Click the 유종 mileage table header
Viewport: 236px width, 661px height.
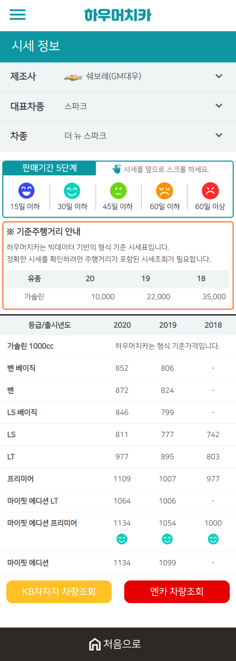tap(34, 279)
